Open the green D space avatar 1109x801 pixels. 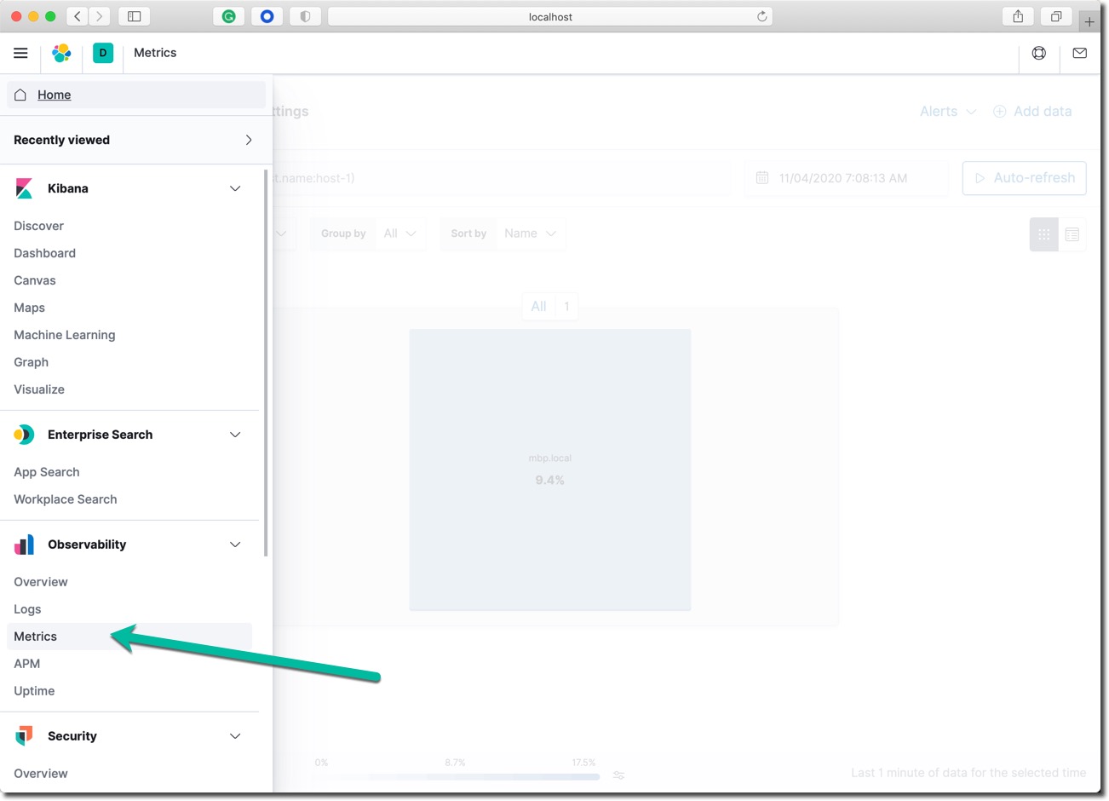click(103, 53)
